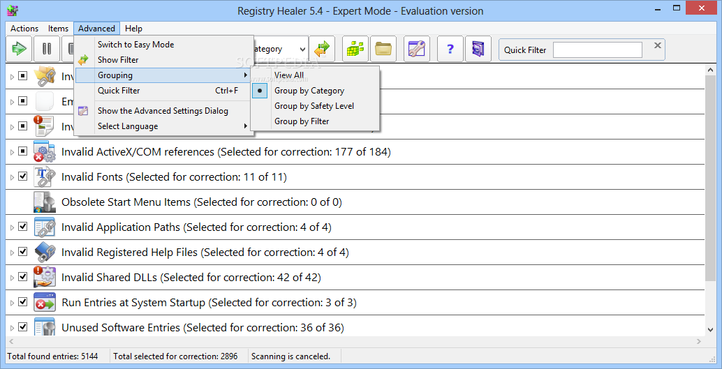Click the vertical scrollbar thumb
This screenshot has height=369, width=722.
coord(711,178)
